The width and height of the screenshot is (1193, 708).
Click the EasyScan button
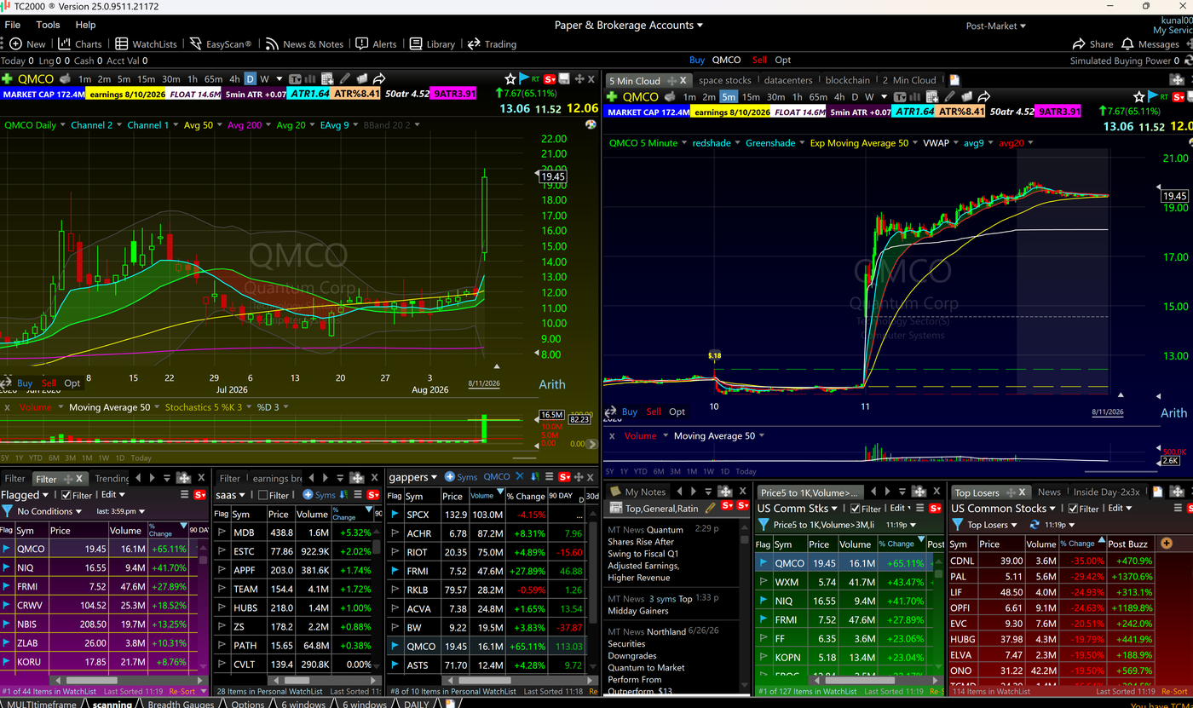pyautogui.click(x=221, y=44)
